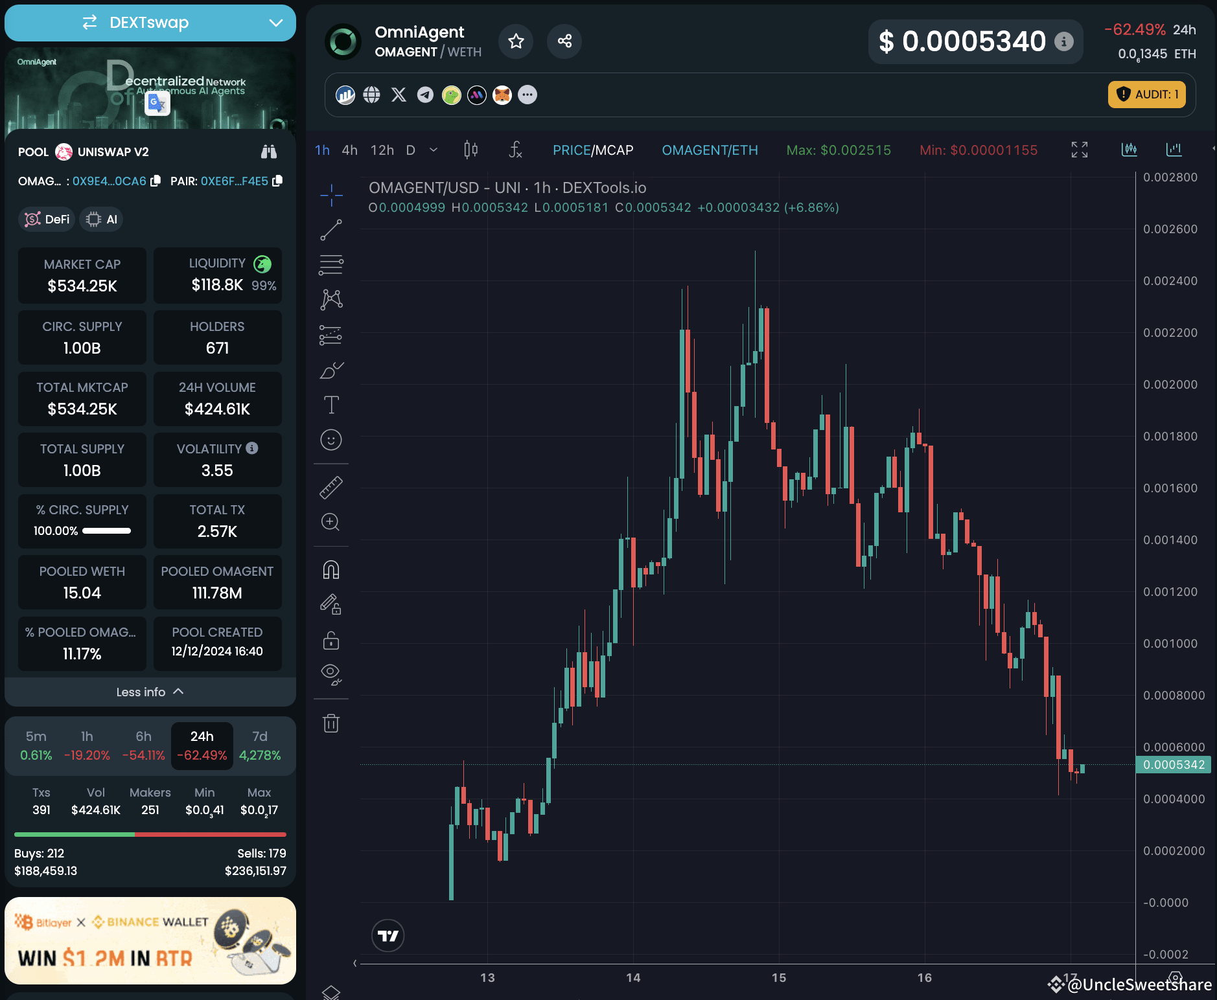Switch stats to 1h -19.20% tab
The height and width of the screenshot is (1000, 1217).
coord(87,745)
